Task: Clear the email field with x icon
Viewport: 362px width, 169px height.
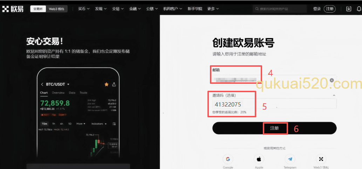Action: point(332,80)
